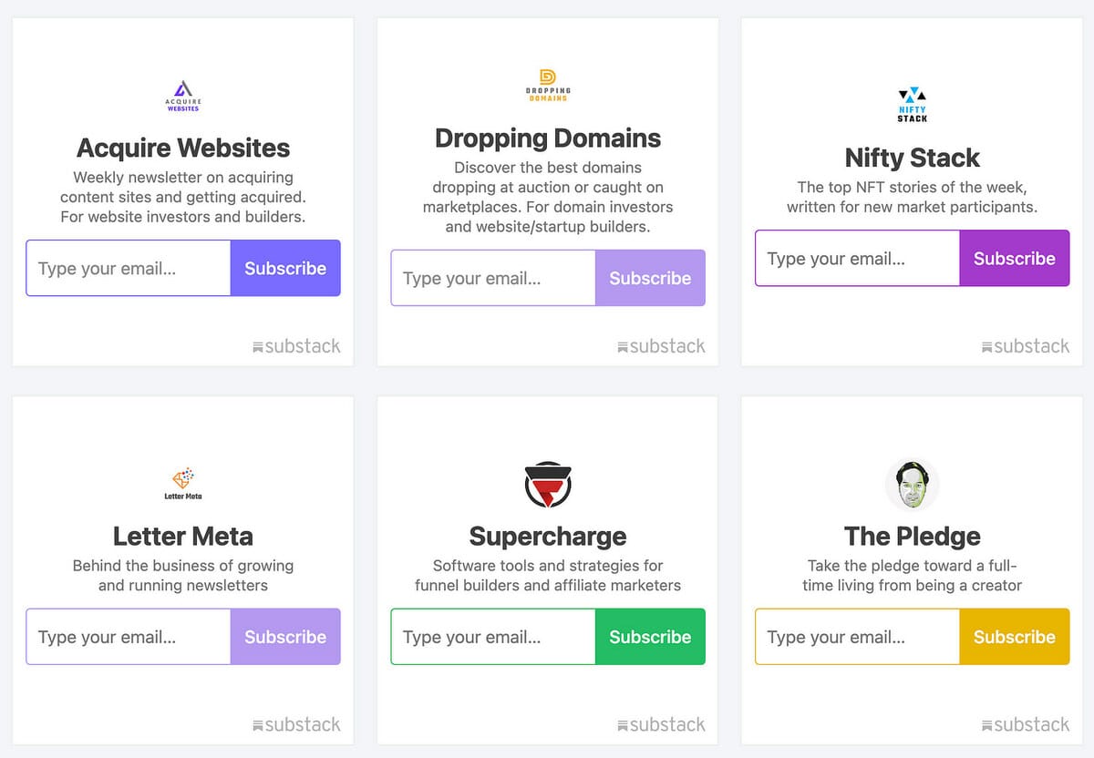Image resolution: width=1094 pixels, height=758 pixels.
Task: Subscribe to Letter Meta newsletter
Action: point(285,637)
